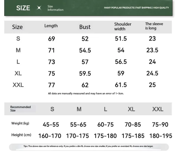Click the manual measurement error note
Screen dimensions: 177x155
(x=86, y=94)
